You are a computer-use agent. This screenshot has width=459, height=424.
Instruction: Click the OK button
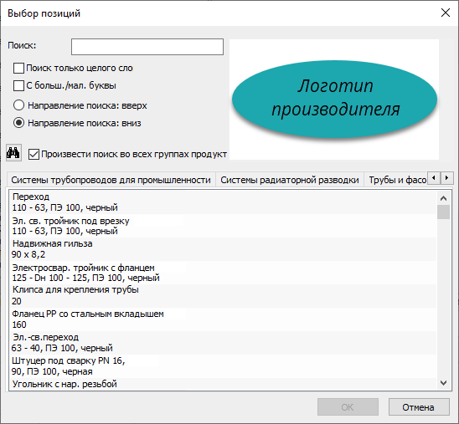tap(348, 407)
